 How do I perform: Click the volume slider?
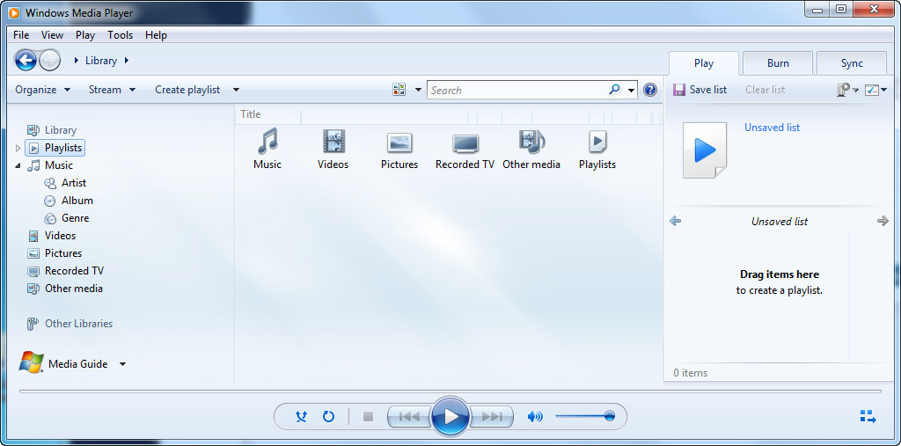pos(585,416)
